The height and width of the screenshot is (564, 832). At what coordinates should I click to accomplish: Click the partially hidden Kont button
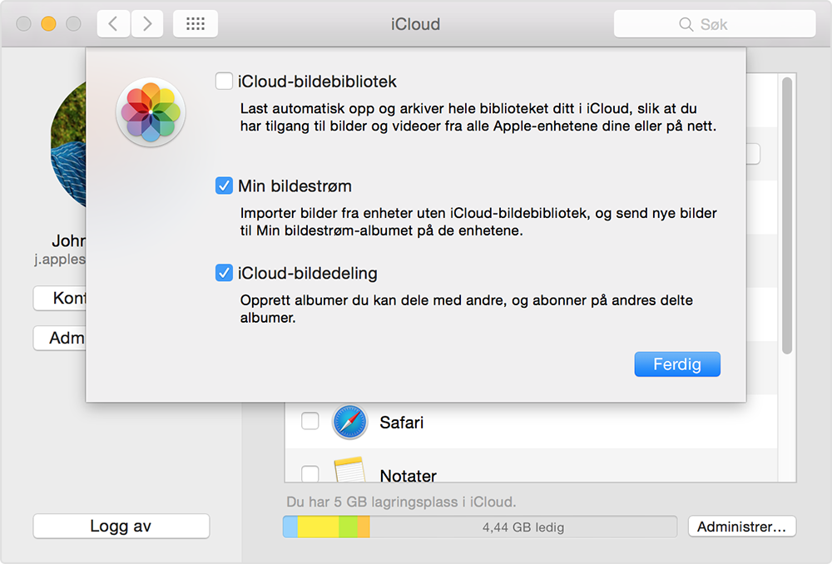pos(59,298)
